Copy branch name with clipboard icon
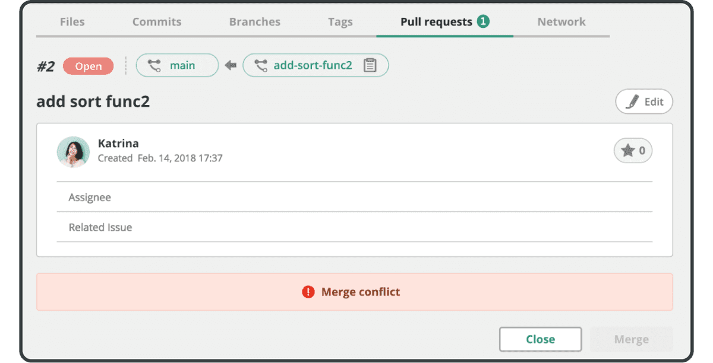713x363 pixels. 370,66
